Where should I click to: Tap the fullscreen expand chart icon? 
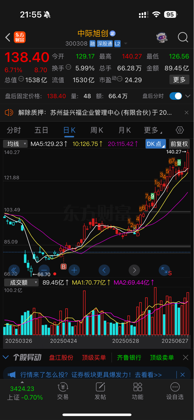pos(164,270)
